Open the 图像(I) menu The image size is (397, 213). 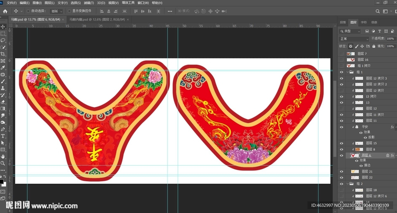tap(37, 3)
